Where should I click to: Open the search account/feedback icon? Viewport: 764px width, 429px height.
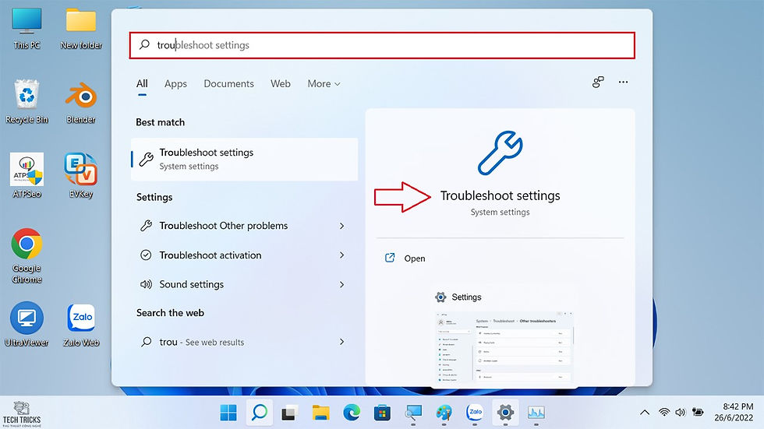tap(598, 83)
